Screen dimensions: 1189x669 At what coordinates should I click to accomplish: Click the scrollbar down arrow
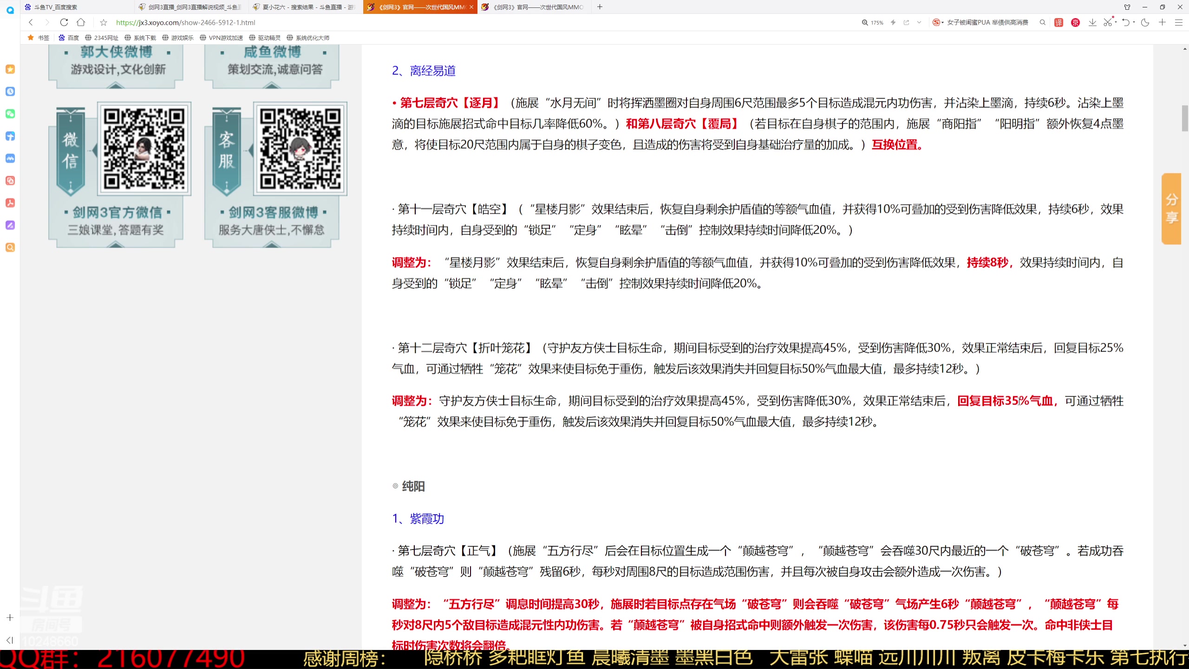[1185, 645]
